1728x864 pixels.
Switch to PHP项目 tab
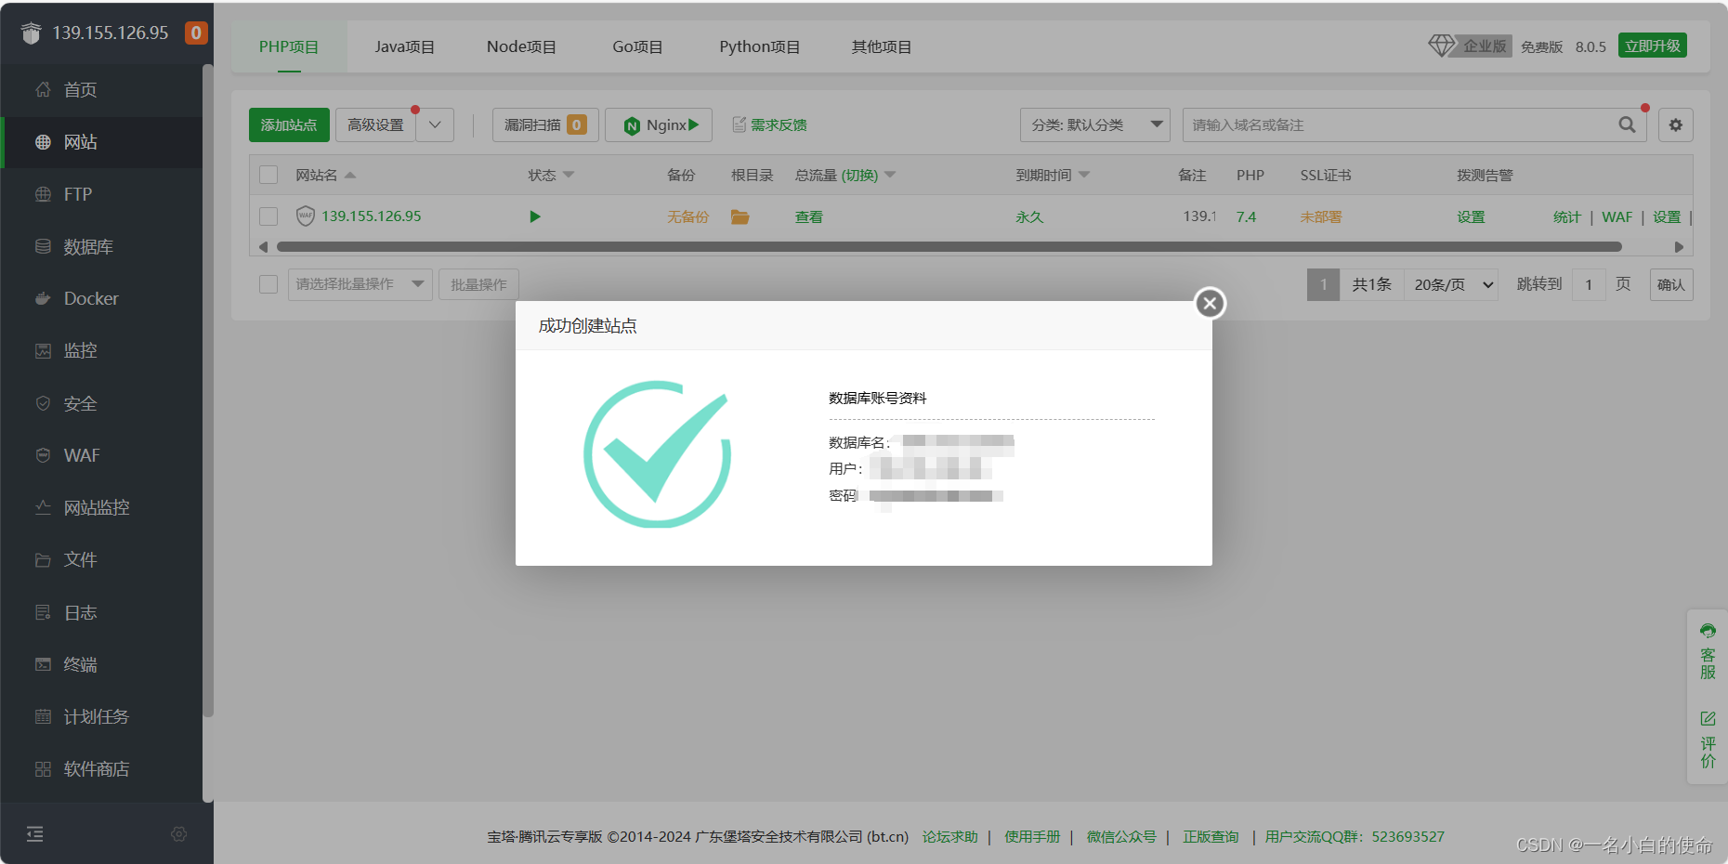[289, 46]
